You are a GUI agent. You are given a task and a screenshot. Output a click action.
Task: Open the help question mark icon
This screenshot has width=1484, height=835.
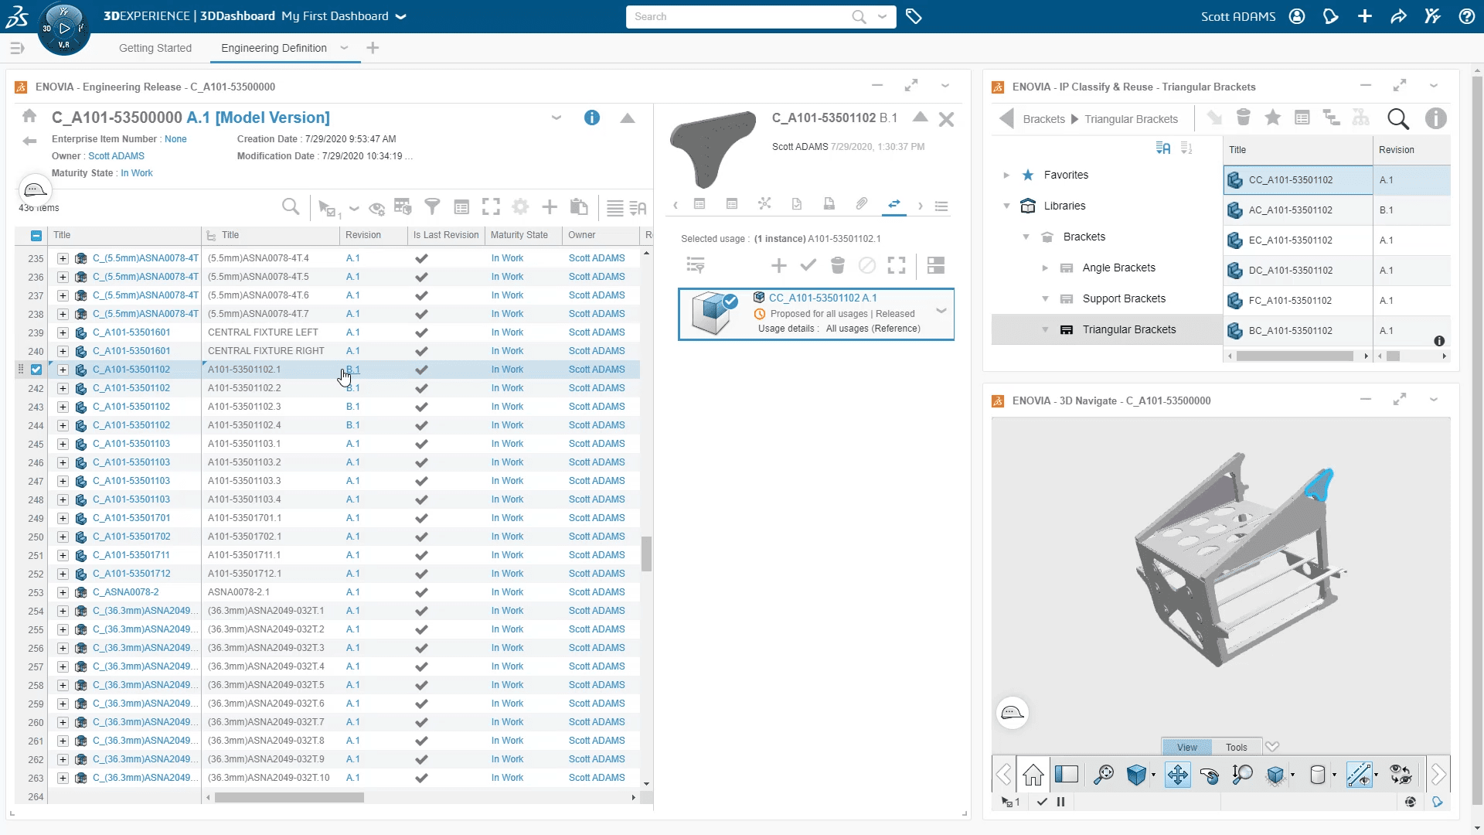[1466, 16]
